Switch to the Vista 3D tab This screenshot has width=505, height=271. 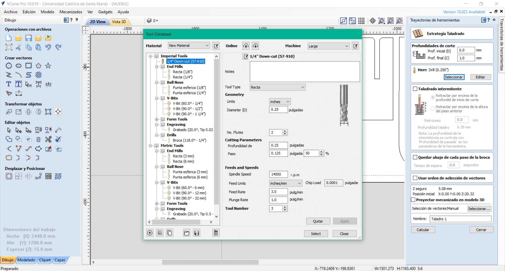[119, 22]
